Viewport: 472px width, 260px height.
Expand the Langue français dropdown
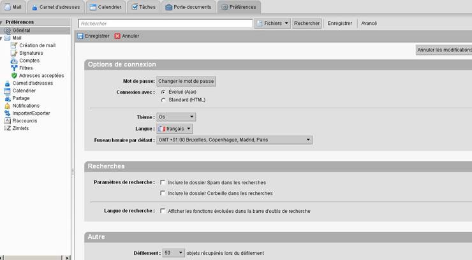click(175, 129)
